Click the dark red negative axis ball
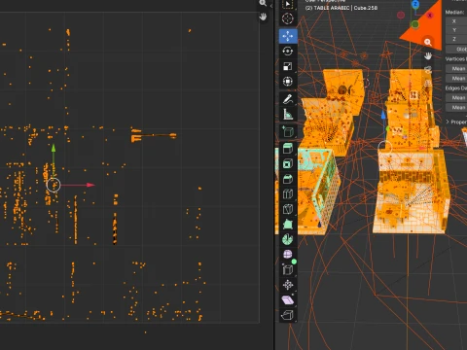 [401, 15]
